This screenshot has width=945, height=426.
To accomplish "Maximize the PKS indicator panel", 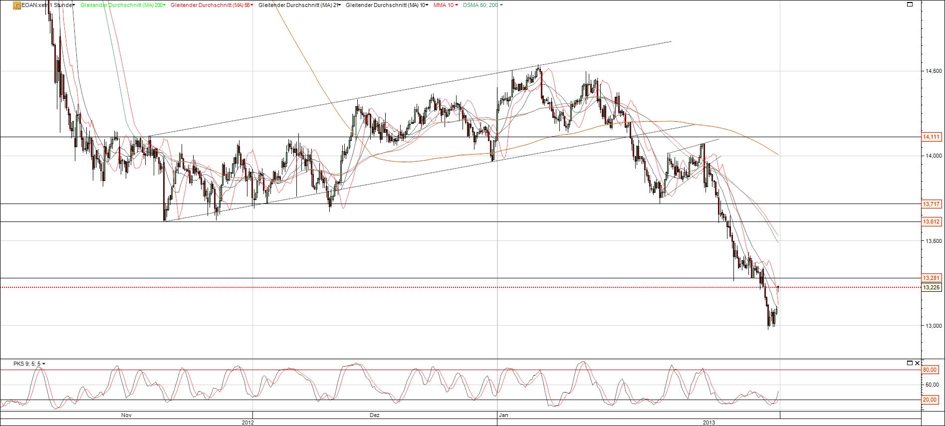I will pos(910,363).
